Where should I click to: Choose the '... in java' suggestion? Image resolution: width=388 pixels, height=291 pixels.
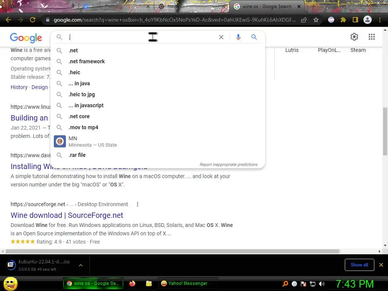158,83
